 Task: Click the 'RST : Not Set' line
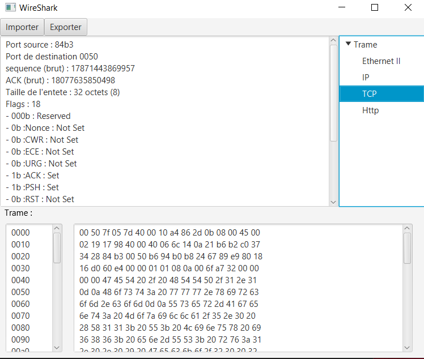[x=40, y=199]
